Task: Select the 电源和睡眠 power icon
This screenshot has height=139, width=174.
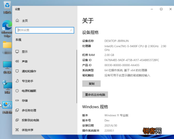Action: coord(17,91)
